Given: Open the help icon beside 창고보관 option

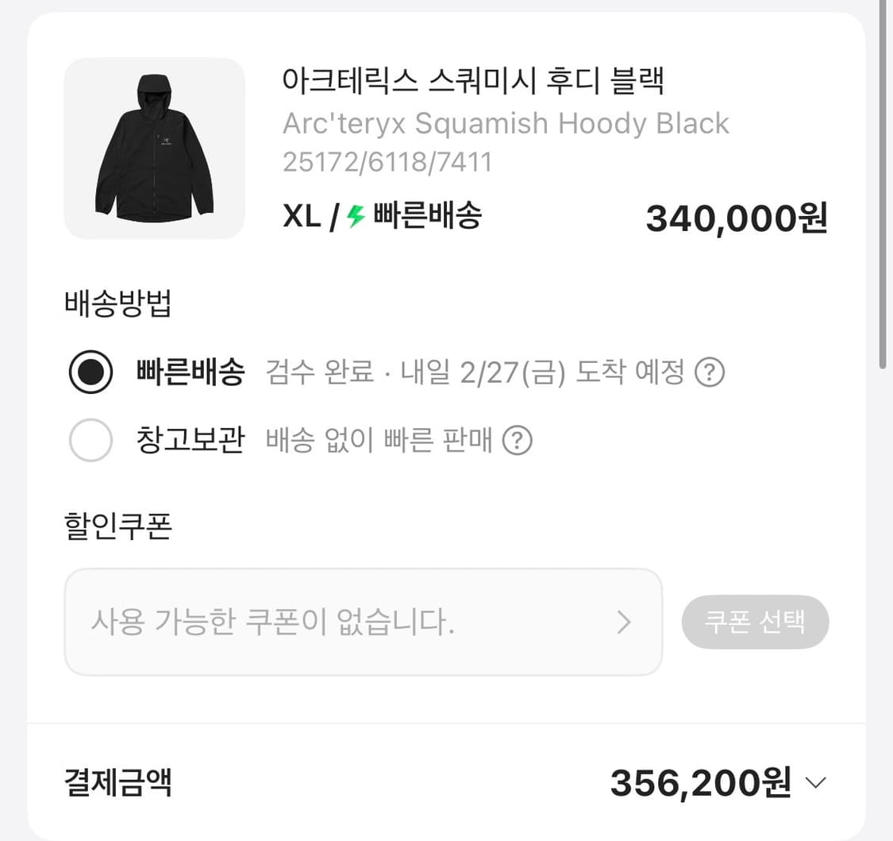Looking at the screenshot, I should point(517,440).
